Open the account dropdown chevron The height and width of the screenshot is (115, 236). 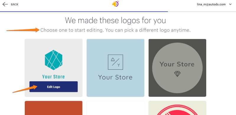(x=230, y=4)
